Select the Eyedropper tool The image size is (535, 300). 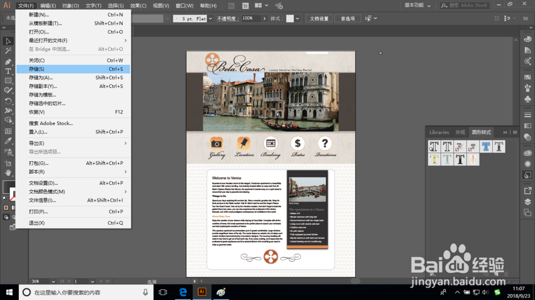[x=8, y=141]
